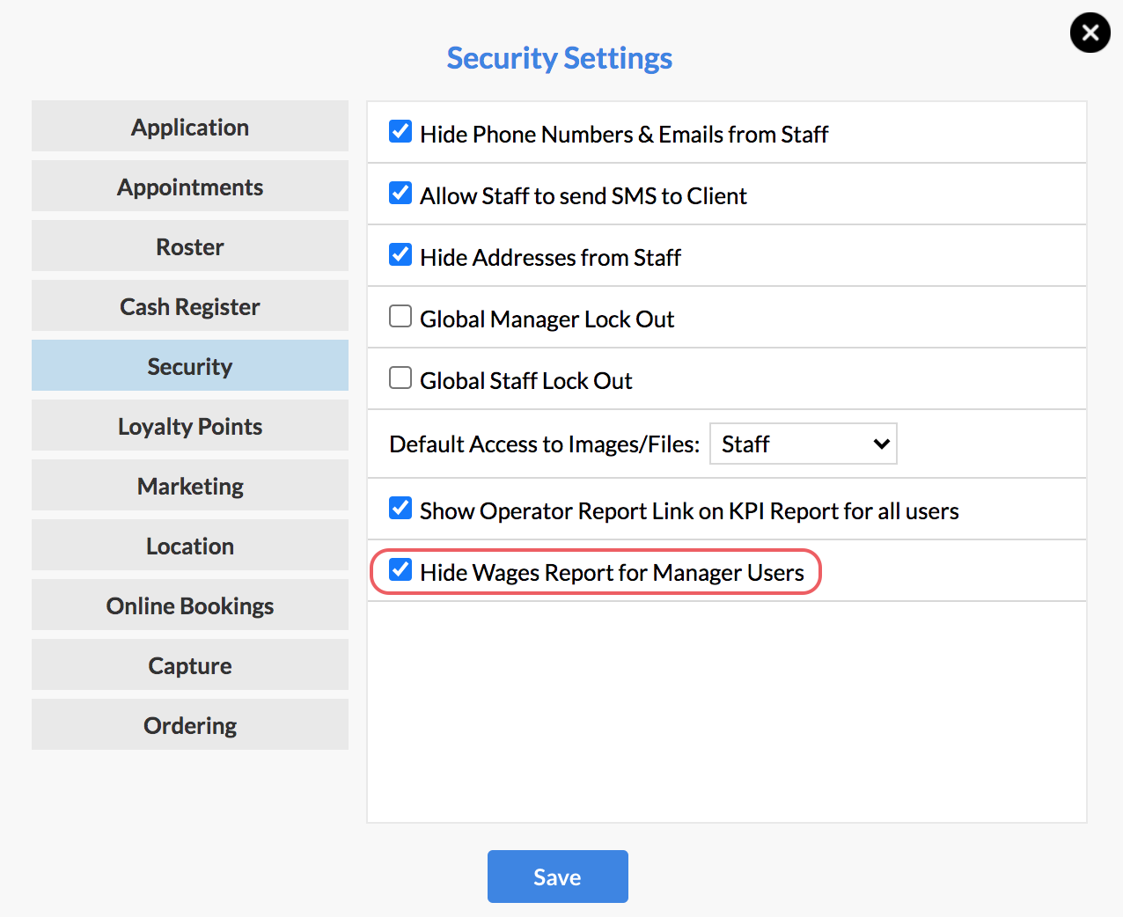Open the Ordering tab
Screen dimensions: 1123x917
pyautogui.click(x=190, y=725)
